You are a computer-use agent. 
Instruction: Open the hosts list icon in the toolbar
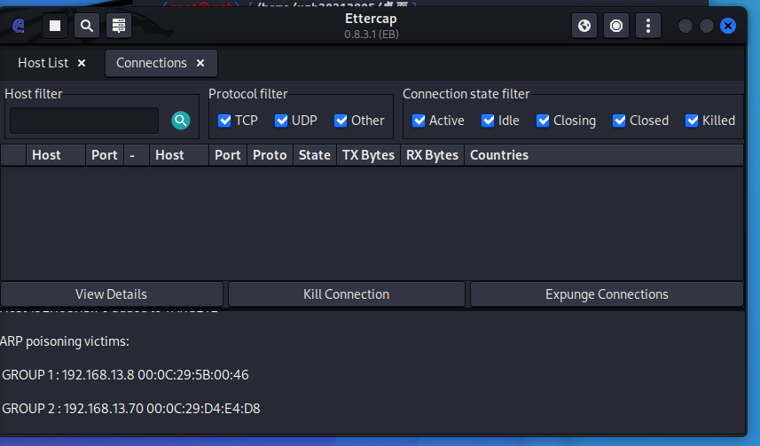[119, 26]
